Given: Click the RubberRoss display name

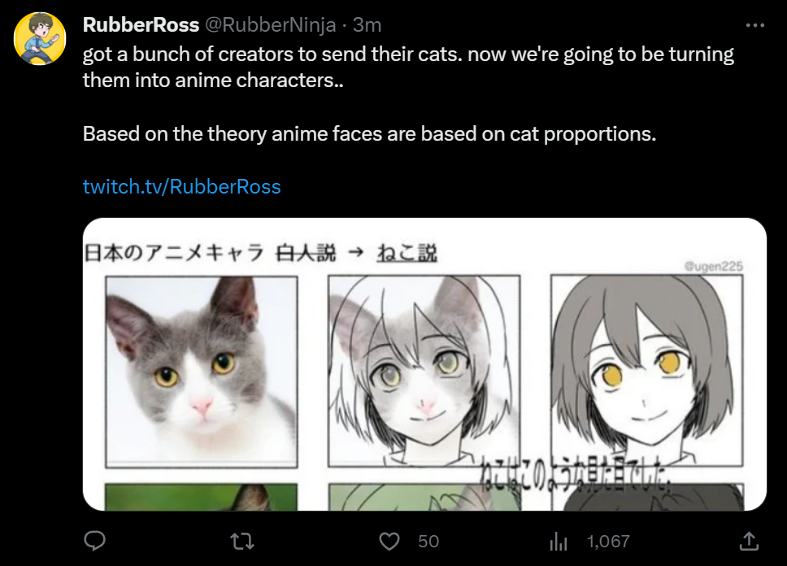Looking at the screenshot, I should point(141,24).
